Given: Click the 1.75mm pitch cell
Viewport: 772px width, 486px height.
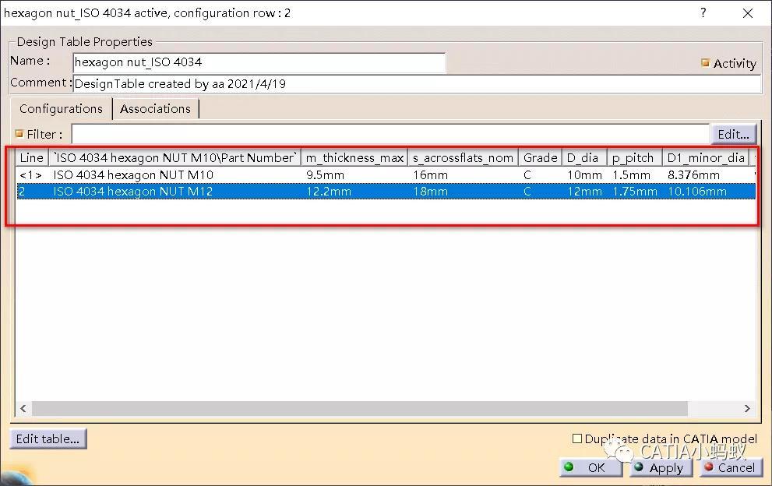Looking at the screenshot, I should point(635,191).
